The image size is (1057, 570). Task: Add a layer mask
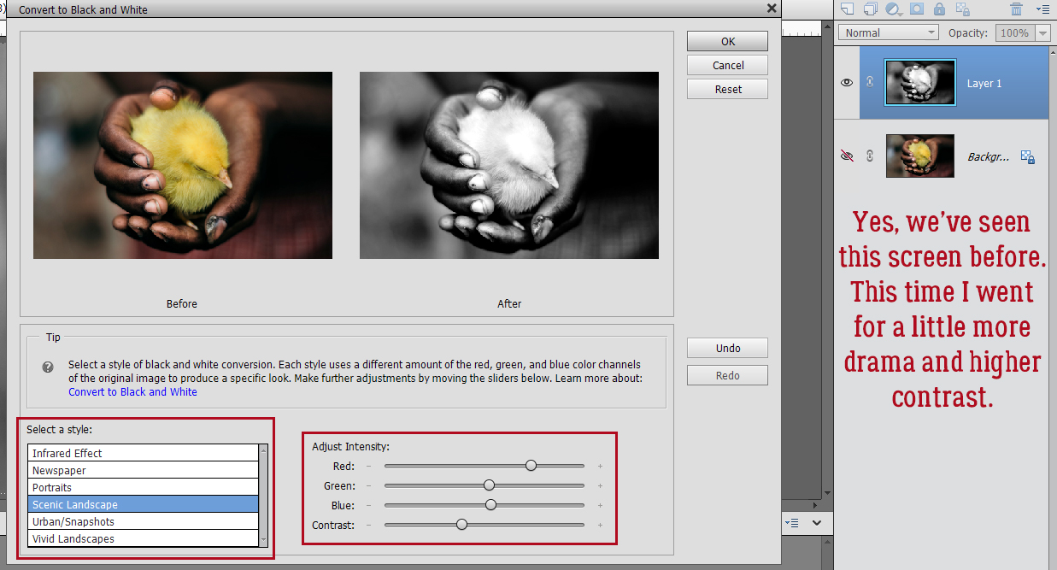click(917, 9)
